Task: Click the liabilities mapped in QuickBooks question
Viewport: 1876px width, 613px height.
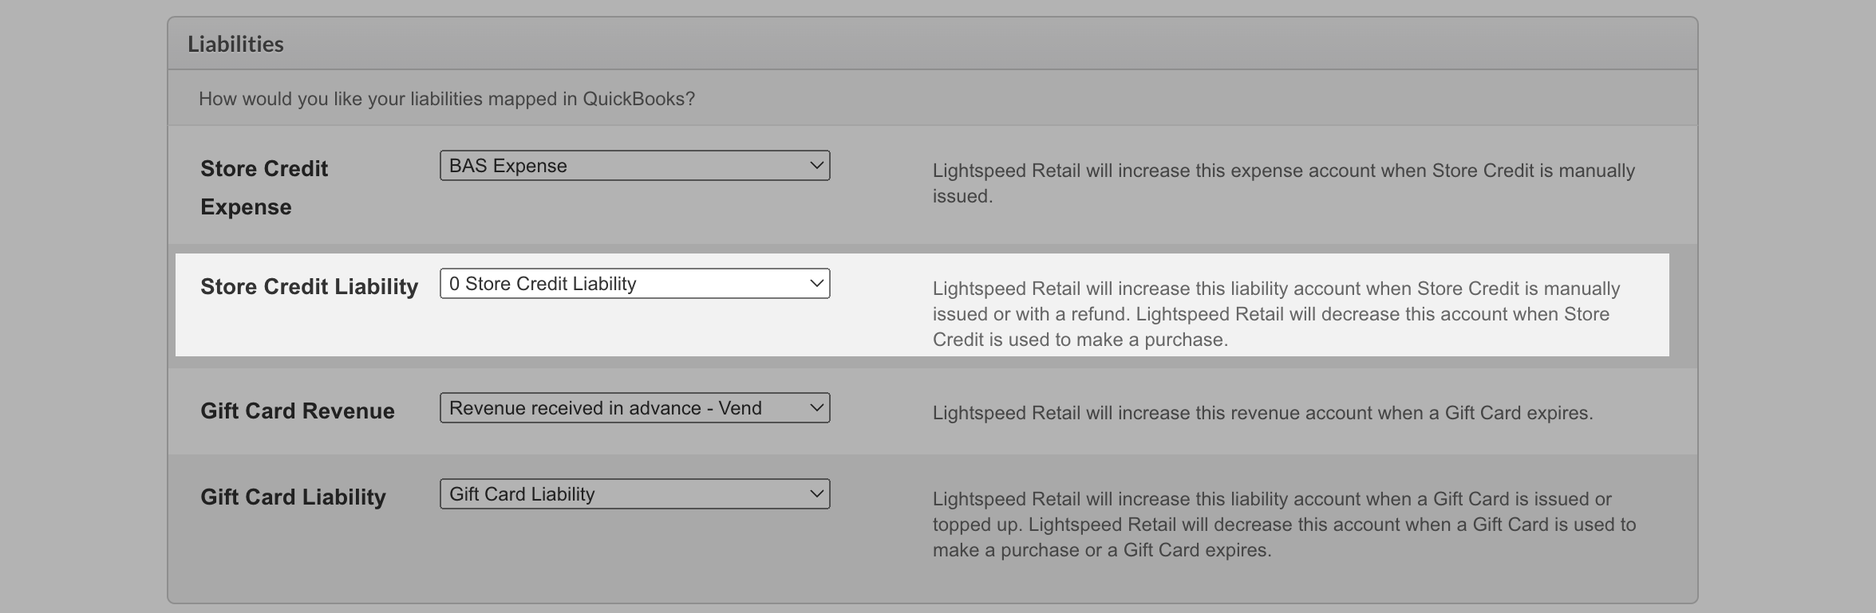Action: 447,99
